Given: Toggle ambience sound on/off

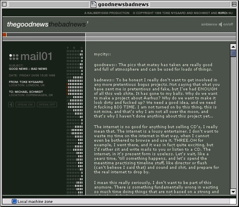Looking at the screenshot, I should 228,24.
